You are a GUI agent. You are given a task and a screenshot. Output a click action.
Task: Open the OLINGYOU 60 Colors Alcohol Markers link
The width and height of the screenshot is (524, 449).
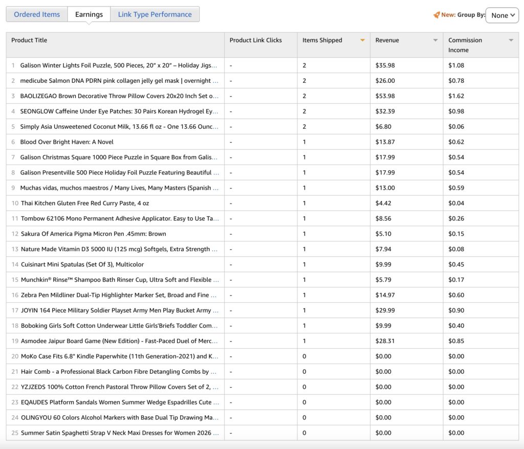click(x=120, y=418)
